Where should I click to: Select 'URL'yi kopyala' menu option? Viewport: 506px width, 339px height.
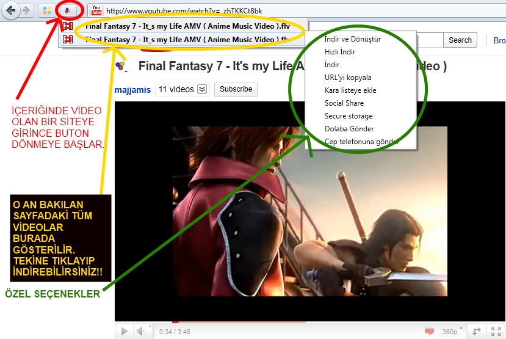(x=348, y=78)
